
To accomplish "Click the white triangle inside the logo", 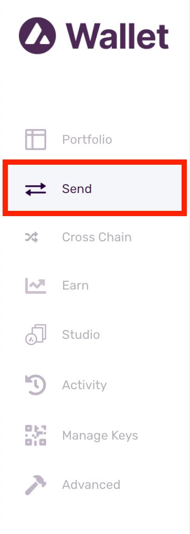I will pos(37,36).
